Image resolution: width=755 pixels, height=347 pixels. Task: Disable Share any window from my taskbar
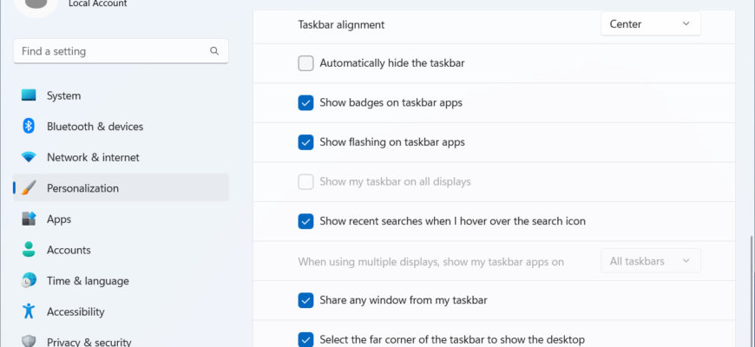tap(305, 300)
